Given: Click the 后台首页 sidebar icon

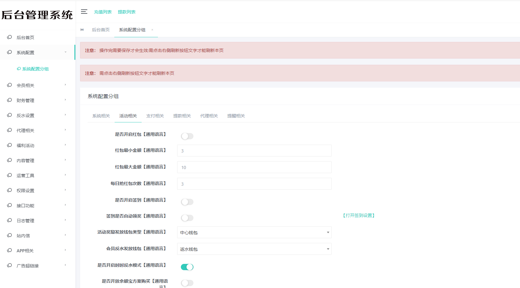Looking at the screenshot, I should (x=9, y=37).
